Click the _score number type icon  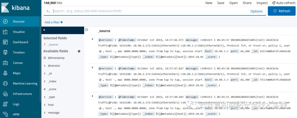click(x=45, y=89)
